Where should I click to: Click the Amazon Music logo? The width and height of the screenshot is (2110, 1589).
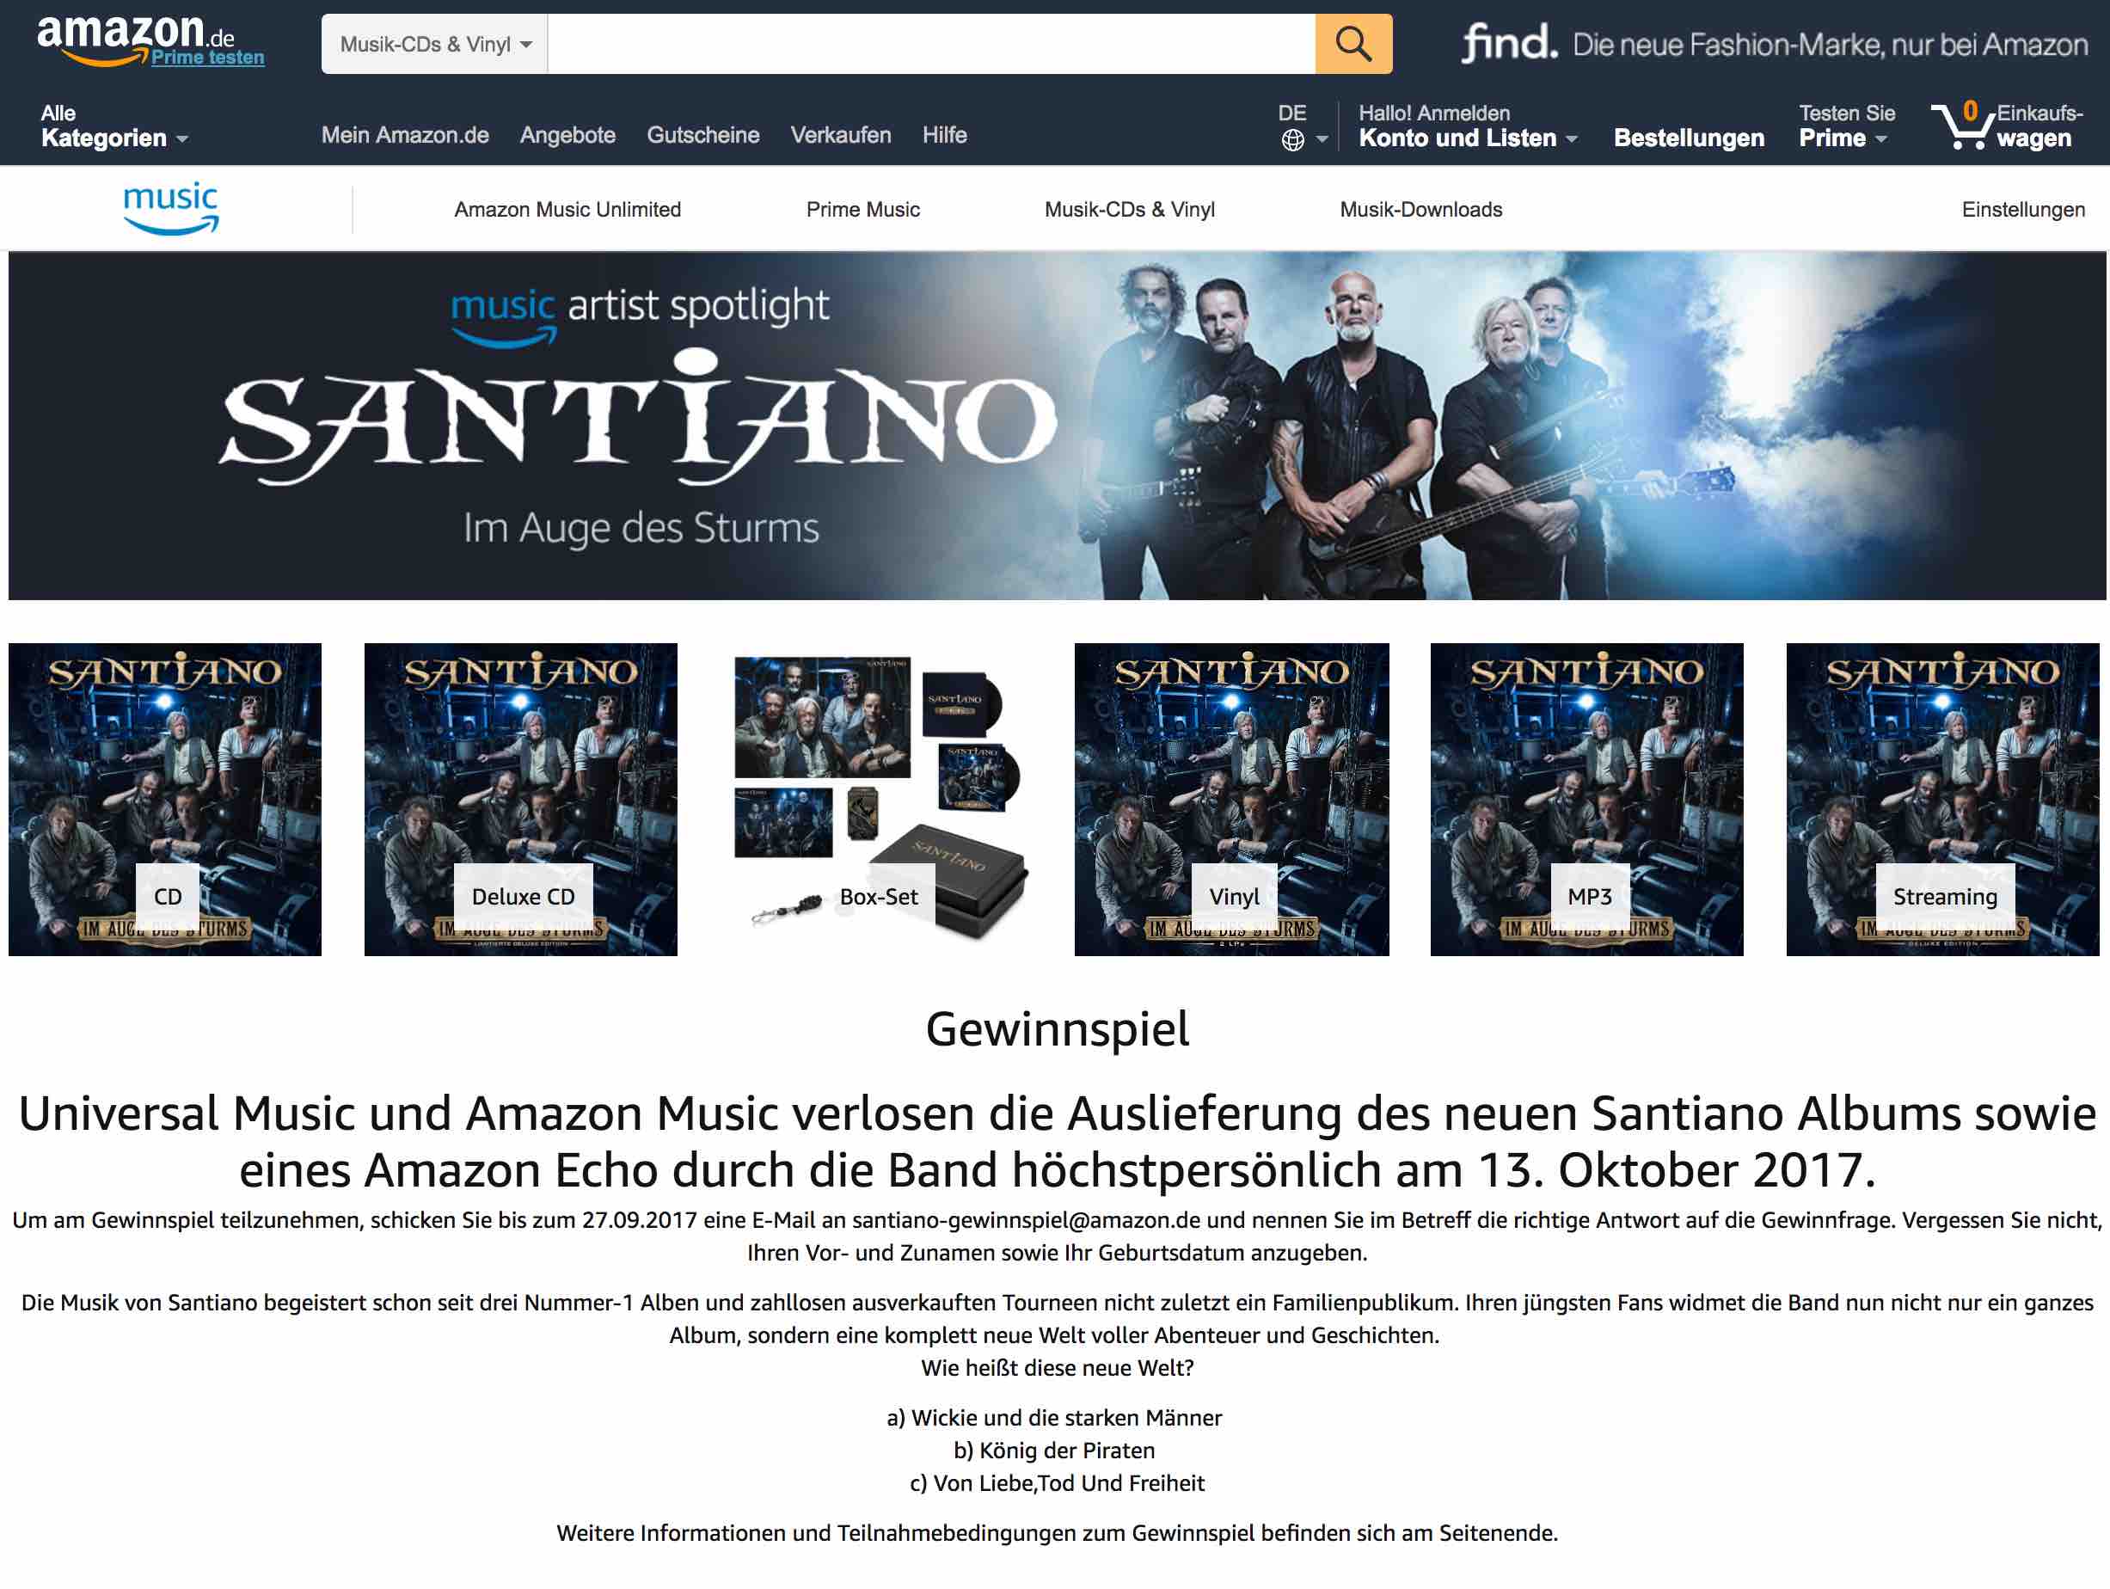(171, 208)
